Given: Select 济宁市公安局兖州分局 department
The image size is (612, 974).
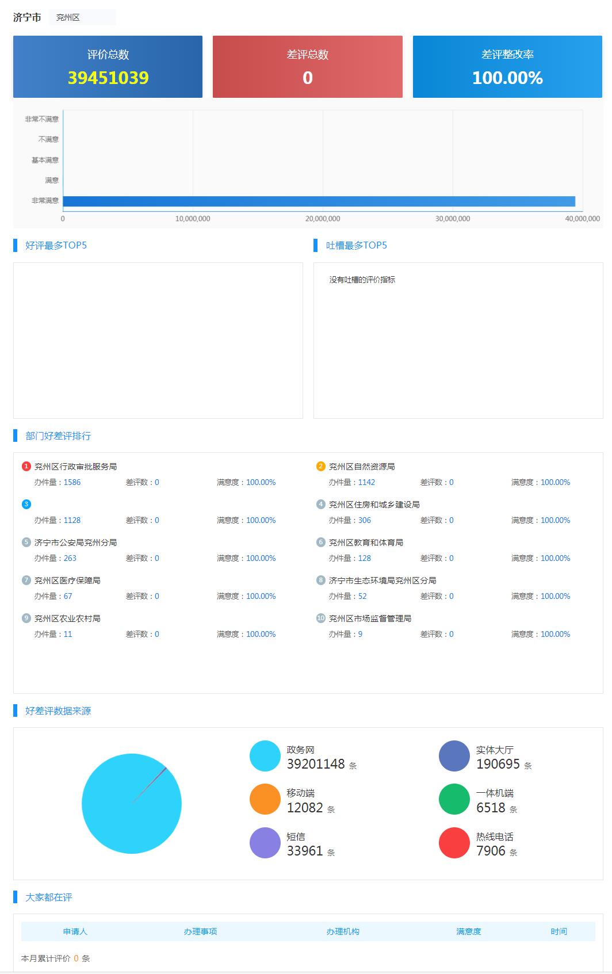Looking at the screenshot, I should [x=75, y=543].
